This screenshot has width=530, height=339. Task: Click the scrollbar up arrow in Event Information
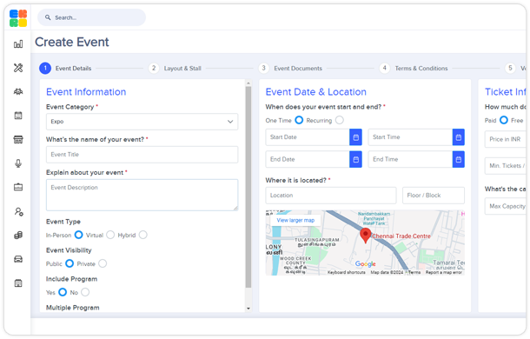(x=248, y=83)
